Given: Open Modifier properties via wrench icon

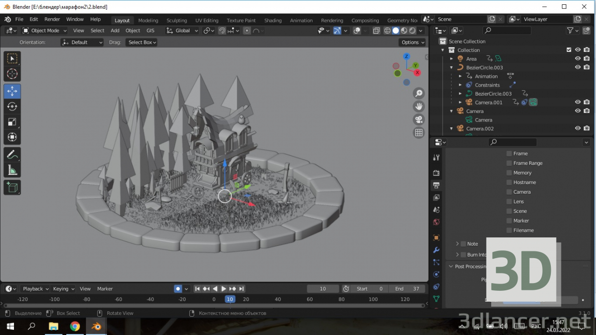Looking at the screenshot, I should [x=435, y=250].
